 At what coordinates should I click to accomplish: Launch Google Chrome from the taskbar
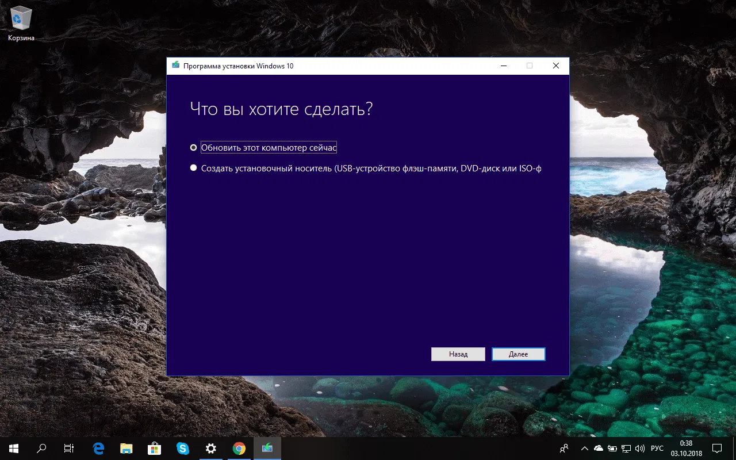[x=239, y=448]
